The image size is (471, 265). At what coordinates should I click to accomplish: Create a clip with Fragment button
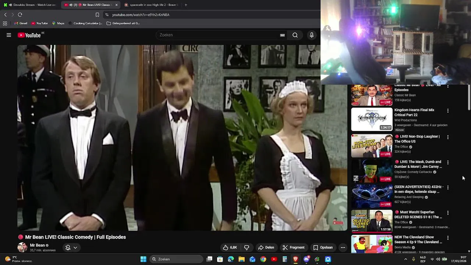[293, 247]
